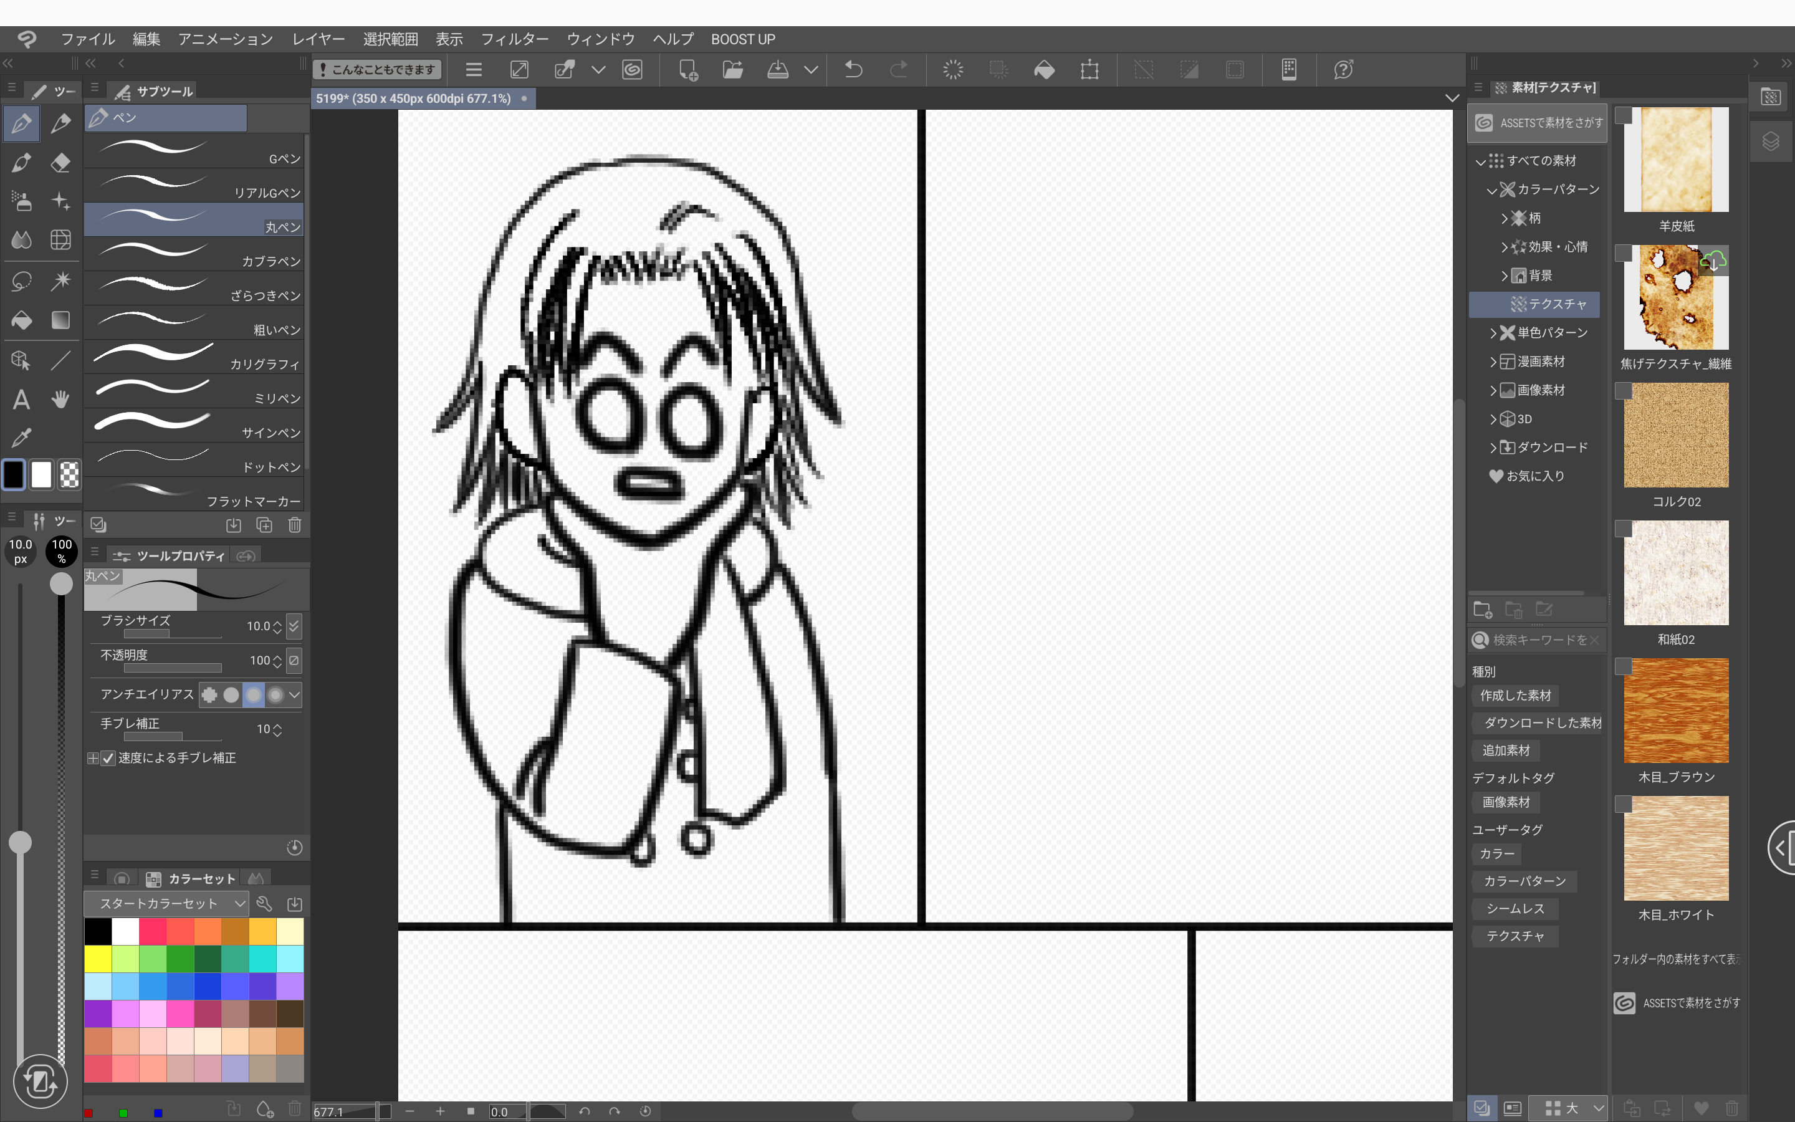
Task: Click the シームレス tag button
Action: pos(1515,908)
